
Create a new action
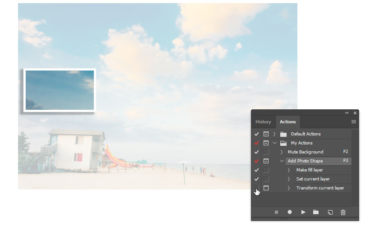(330, 212)
